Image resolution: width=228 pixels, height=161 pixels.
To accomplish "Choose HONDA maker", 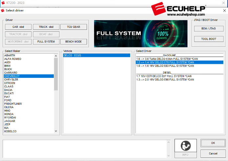I will click(x=29, y=114).
